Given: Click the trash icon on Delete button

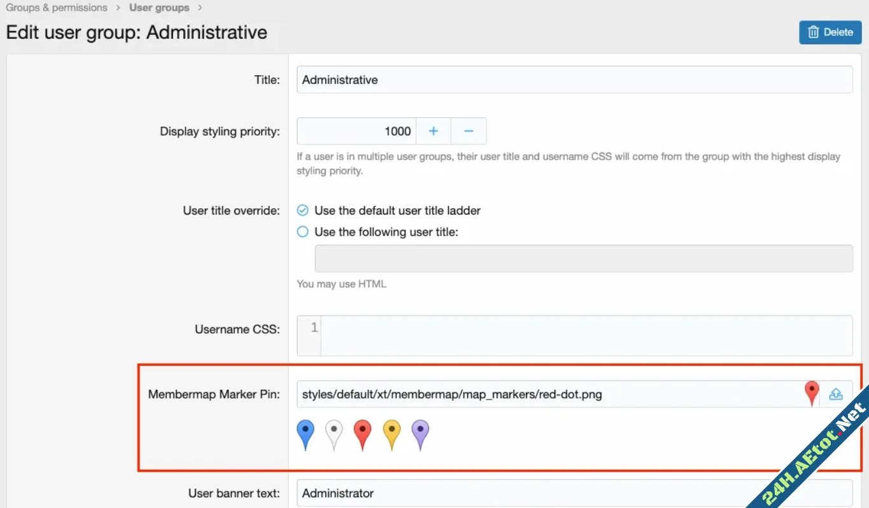Looking at the screenshot, I should [x=813, y=32].
